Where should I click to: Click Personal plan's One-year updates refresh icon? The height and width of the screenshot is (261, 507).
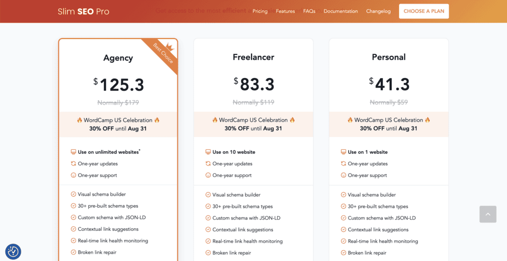click(x=344, y=164)
